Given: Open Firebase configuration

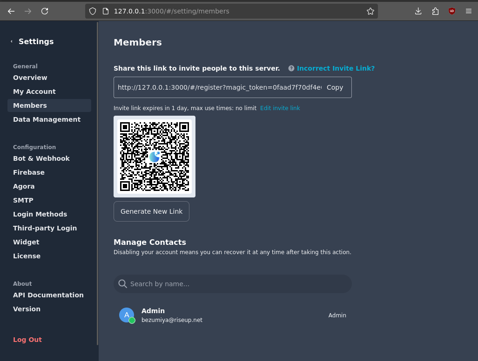Looking at the screenshot, I should coord(29,172).
